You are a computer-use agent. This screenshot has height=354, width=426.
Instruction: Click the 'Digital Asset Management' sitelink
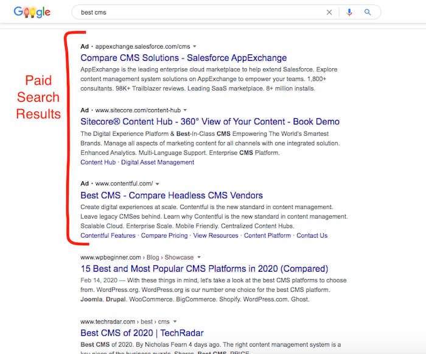157,163
